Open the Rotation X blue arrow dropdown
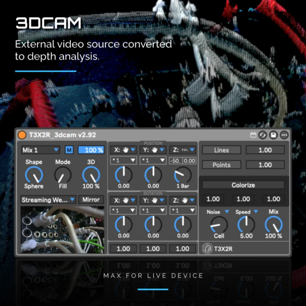Viewport: 306px width, 306px height. 133,200
